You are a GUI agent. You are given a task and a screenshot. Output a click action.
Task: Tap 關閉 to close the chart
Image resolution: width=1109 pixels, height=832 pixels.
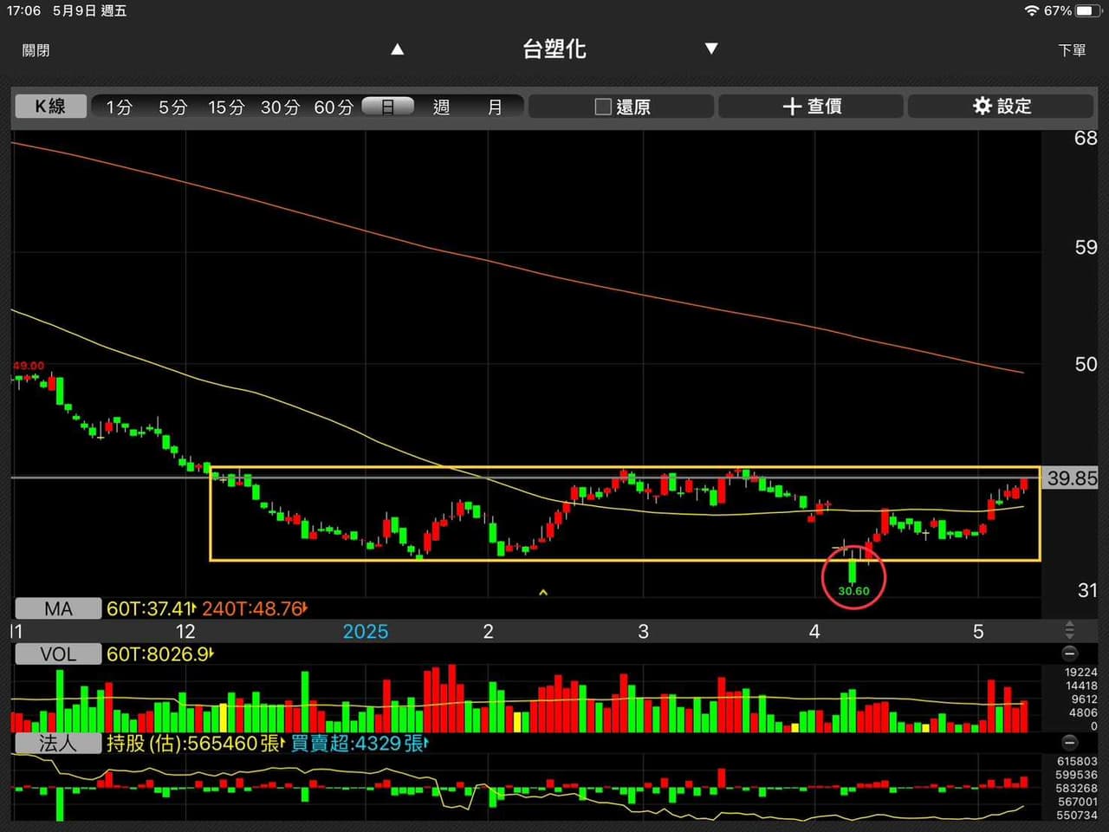click(36, 50)
